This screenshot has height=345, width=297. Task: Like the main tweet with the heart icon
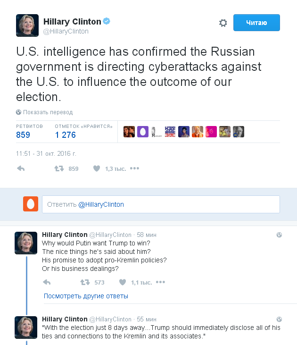coord(97,168)
